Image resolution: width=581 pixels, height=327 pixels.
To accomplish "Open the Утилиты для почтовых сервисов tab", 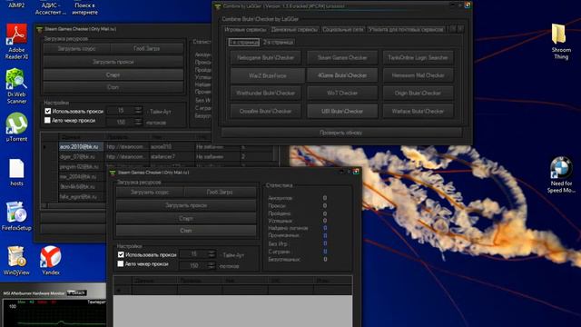I will pyautogui.click(x=406, y=30).
